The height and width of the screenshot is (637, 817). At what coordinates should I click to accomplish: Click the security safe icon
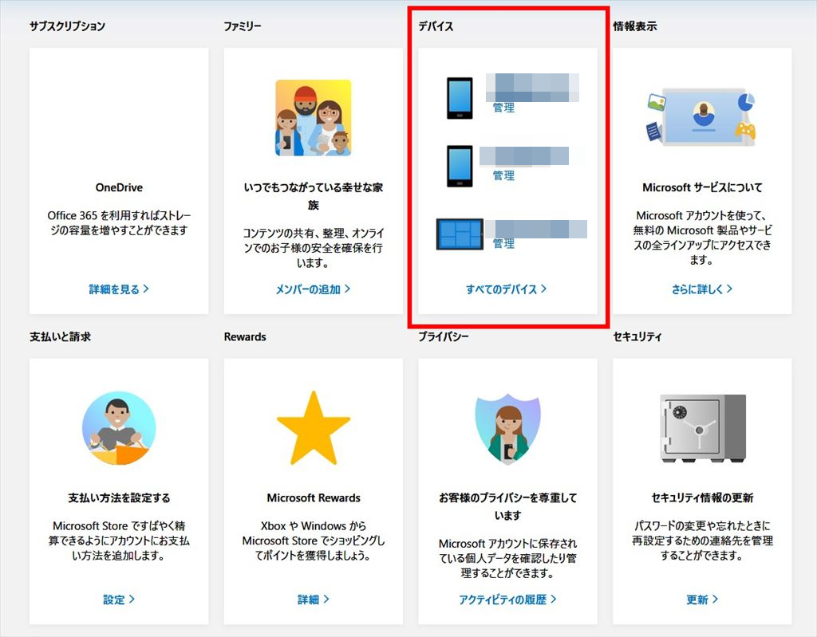pyautogui.click(x=702, y=428)
